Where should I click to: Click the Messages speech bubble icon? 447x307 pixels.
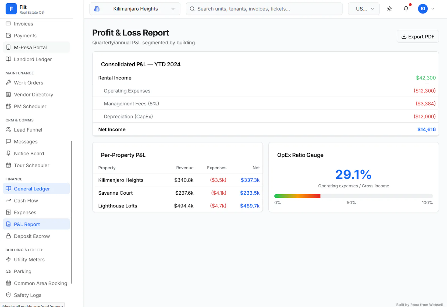tap(8, 141)
